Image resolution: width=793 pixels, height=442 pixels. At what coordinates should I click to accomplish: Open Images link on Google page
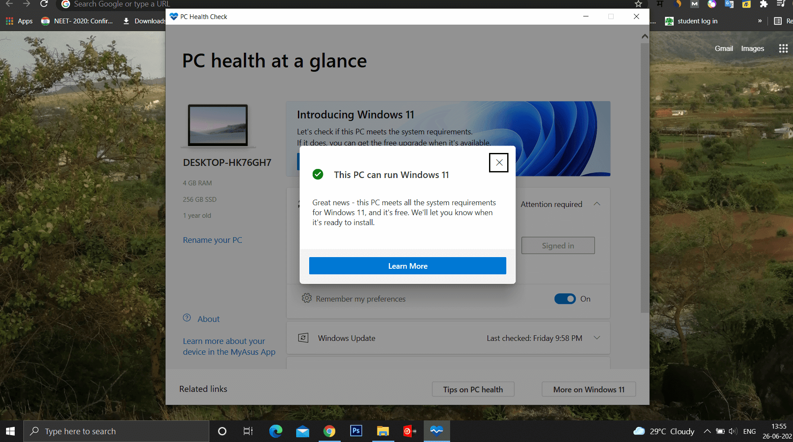click(752, 48)
